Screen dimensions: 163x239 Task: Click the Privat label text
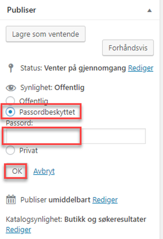[29, 150]
